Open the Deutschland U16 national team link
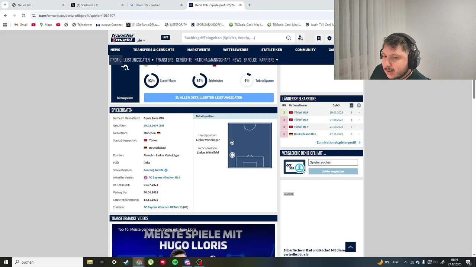476x267 pixels. [x=305, y=134]
